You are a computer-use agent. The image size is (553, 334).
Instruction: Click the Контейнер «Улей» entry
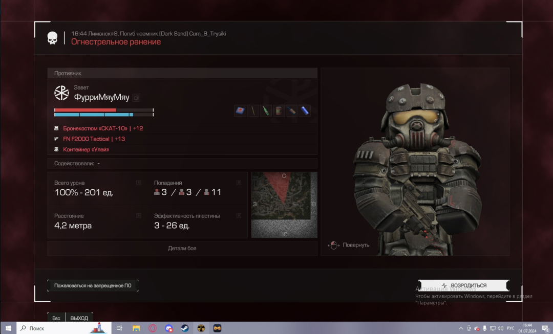(x=86, y=149)
